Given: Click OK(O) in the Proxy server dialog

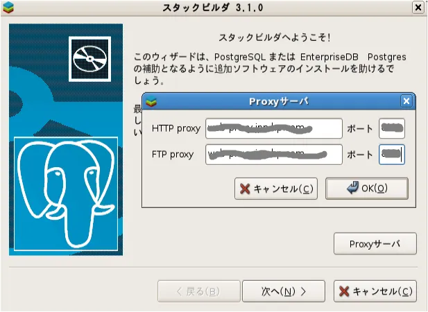Looking at the screenshot, I should coord(366,189).
